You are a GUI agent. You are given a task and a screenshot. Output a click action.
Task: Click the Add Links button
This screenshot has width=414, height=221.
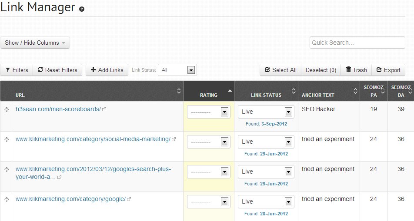click(x=107, y=70)
